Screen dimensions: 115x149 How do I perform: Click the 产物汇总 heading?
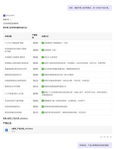click(7, 123)
